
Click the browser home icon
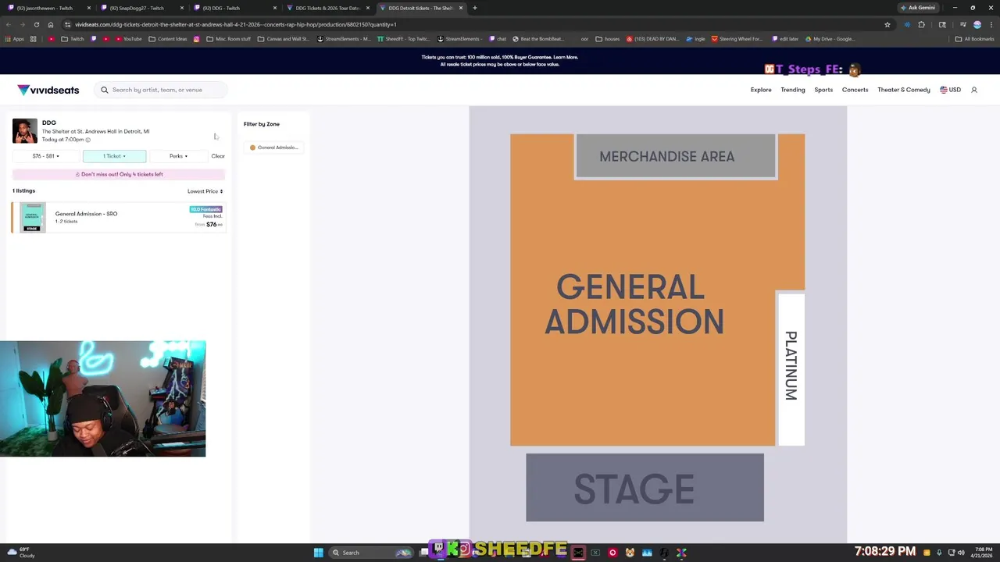point(51,24)
